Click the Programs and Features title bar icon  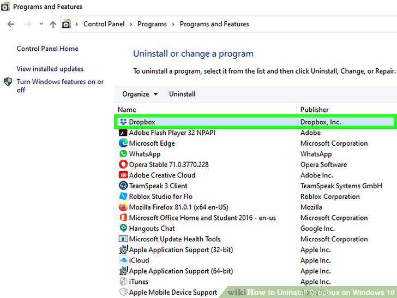click(5, 7)
